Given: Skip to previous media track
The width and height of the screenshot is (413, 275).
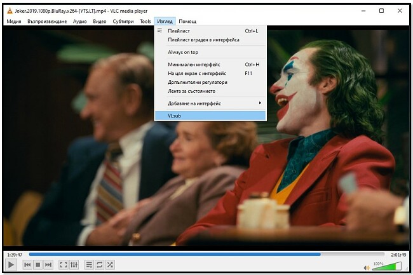Looking at the screenshot, I should pos(27,265).
